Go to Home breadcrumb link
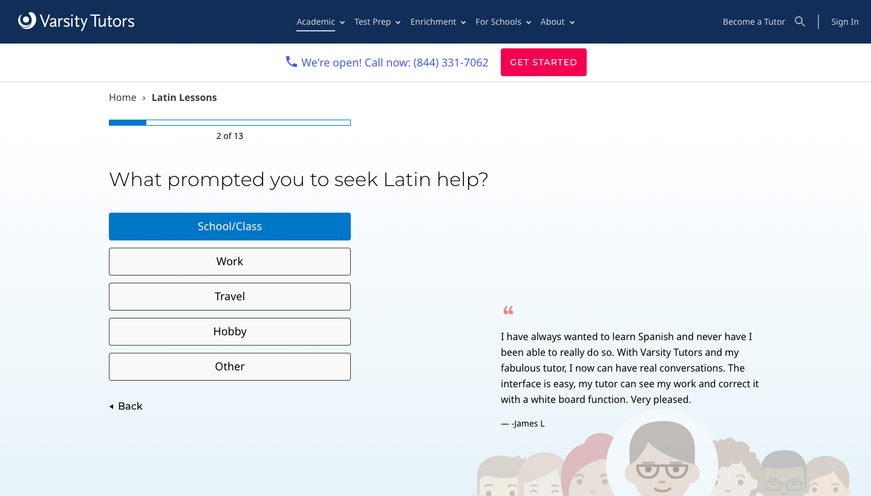Viewport: 871px width, 496px height. tap(122, 97)
